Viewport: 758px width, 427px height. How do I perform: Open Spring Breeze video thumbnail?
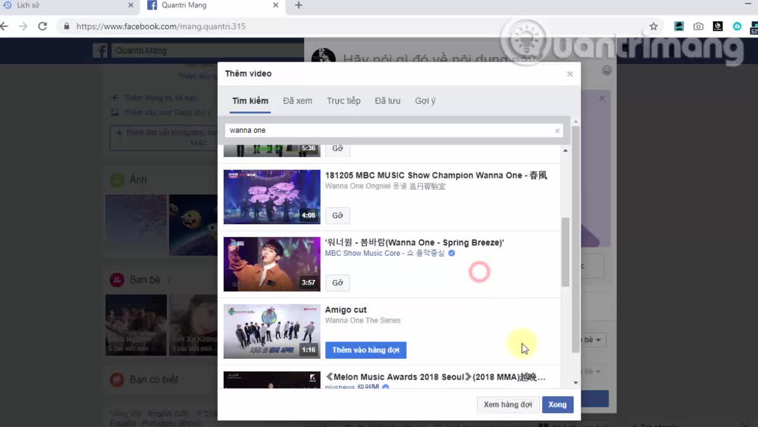pyautogui.click(x=272, y=264)
